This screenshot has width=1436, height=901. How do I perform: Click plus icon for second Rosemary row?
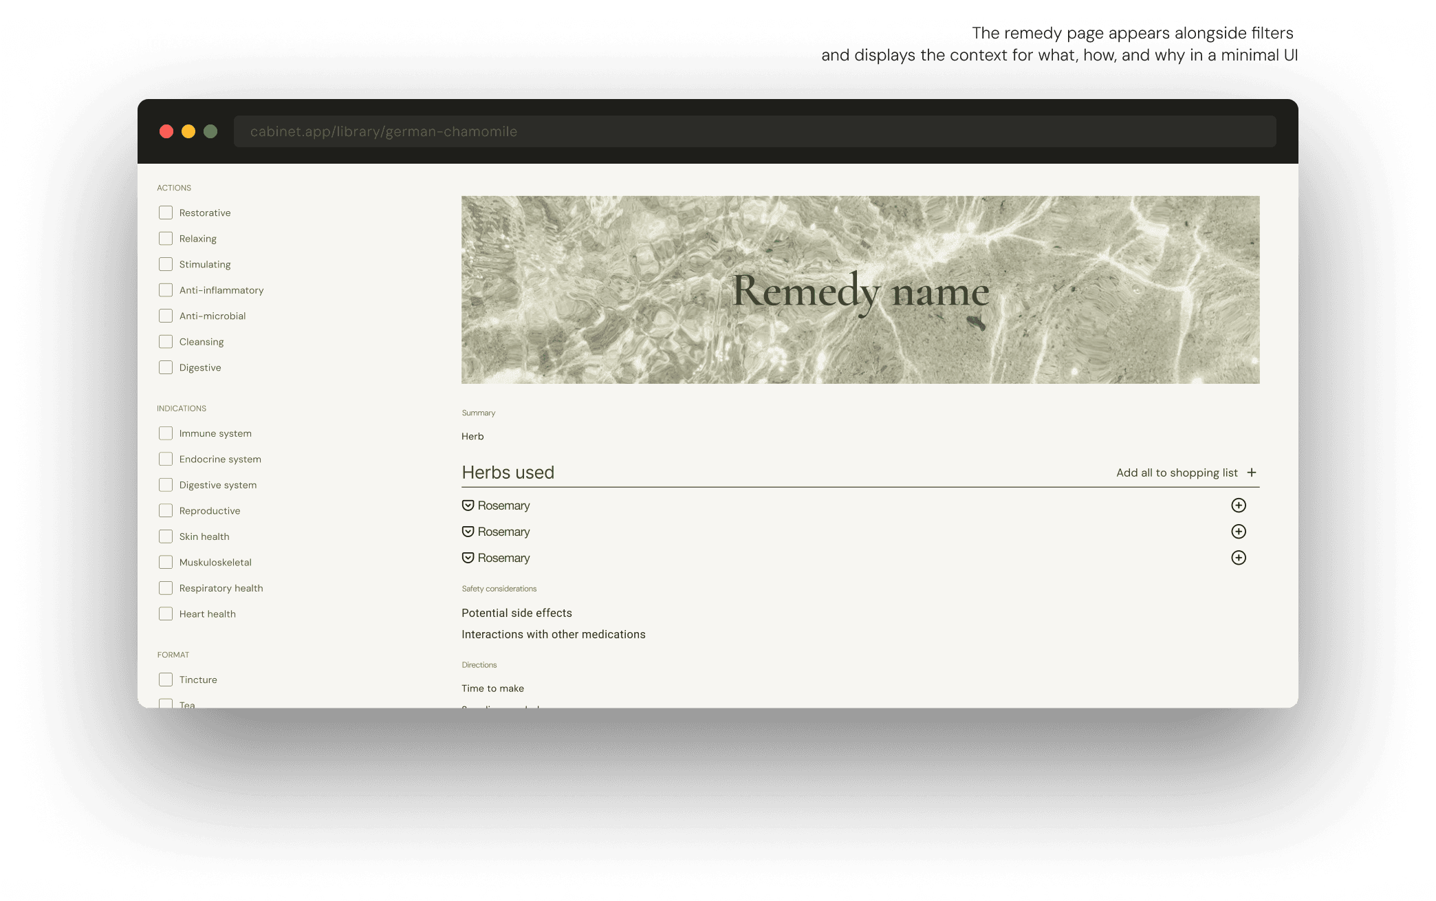1238,532
